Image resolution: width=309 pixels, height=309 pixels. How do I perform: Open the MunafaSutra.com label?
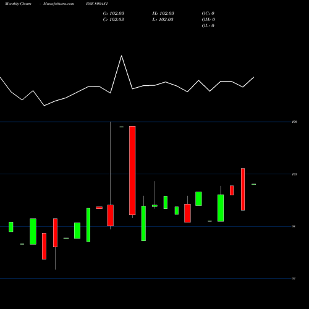59,4
